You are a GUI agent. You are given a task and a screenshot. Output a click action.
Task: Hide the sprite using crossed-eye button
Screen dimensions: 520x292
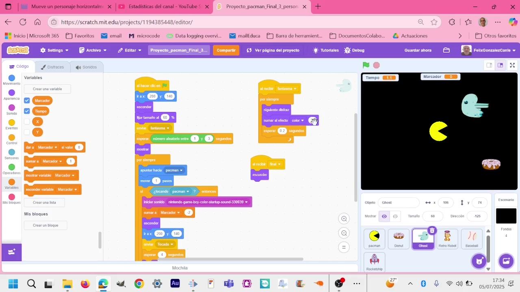pos(395,216)
